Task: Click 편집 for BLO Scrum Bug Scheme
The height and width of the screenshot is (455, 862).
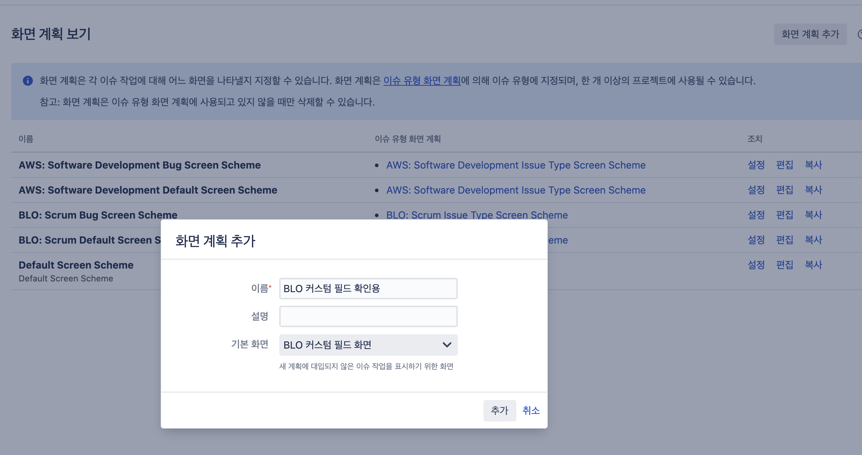Action: click(785, 215)
